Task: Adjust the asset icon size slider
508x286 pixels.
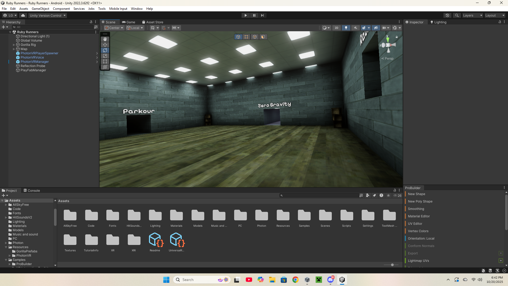Action: [392, 265]
